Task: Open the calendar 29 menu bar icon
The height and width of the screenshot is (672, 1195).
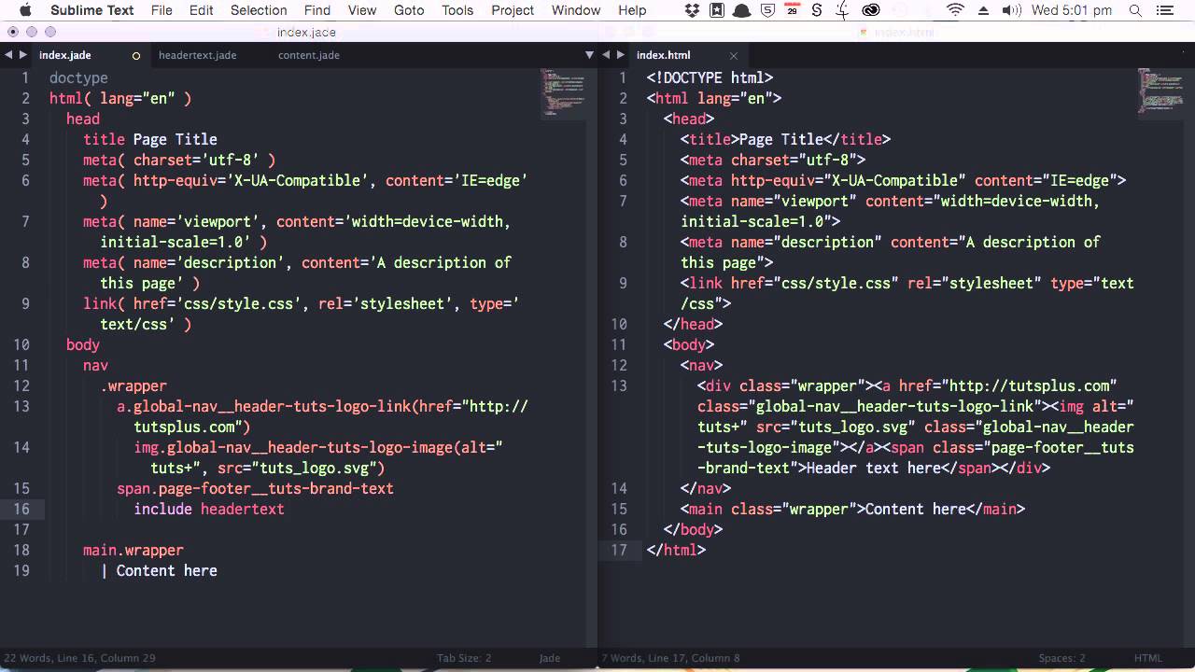Action: click(792, 10)
